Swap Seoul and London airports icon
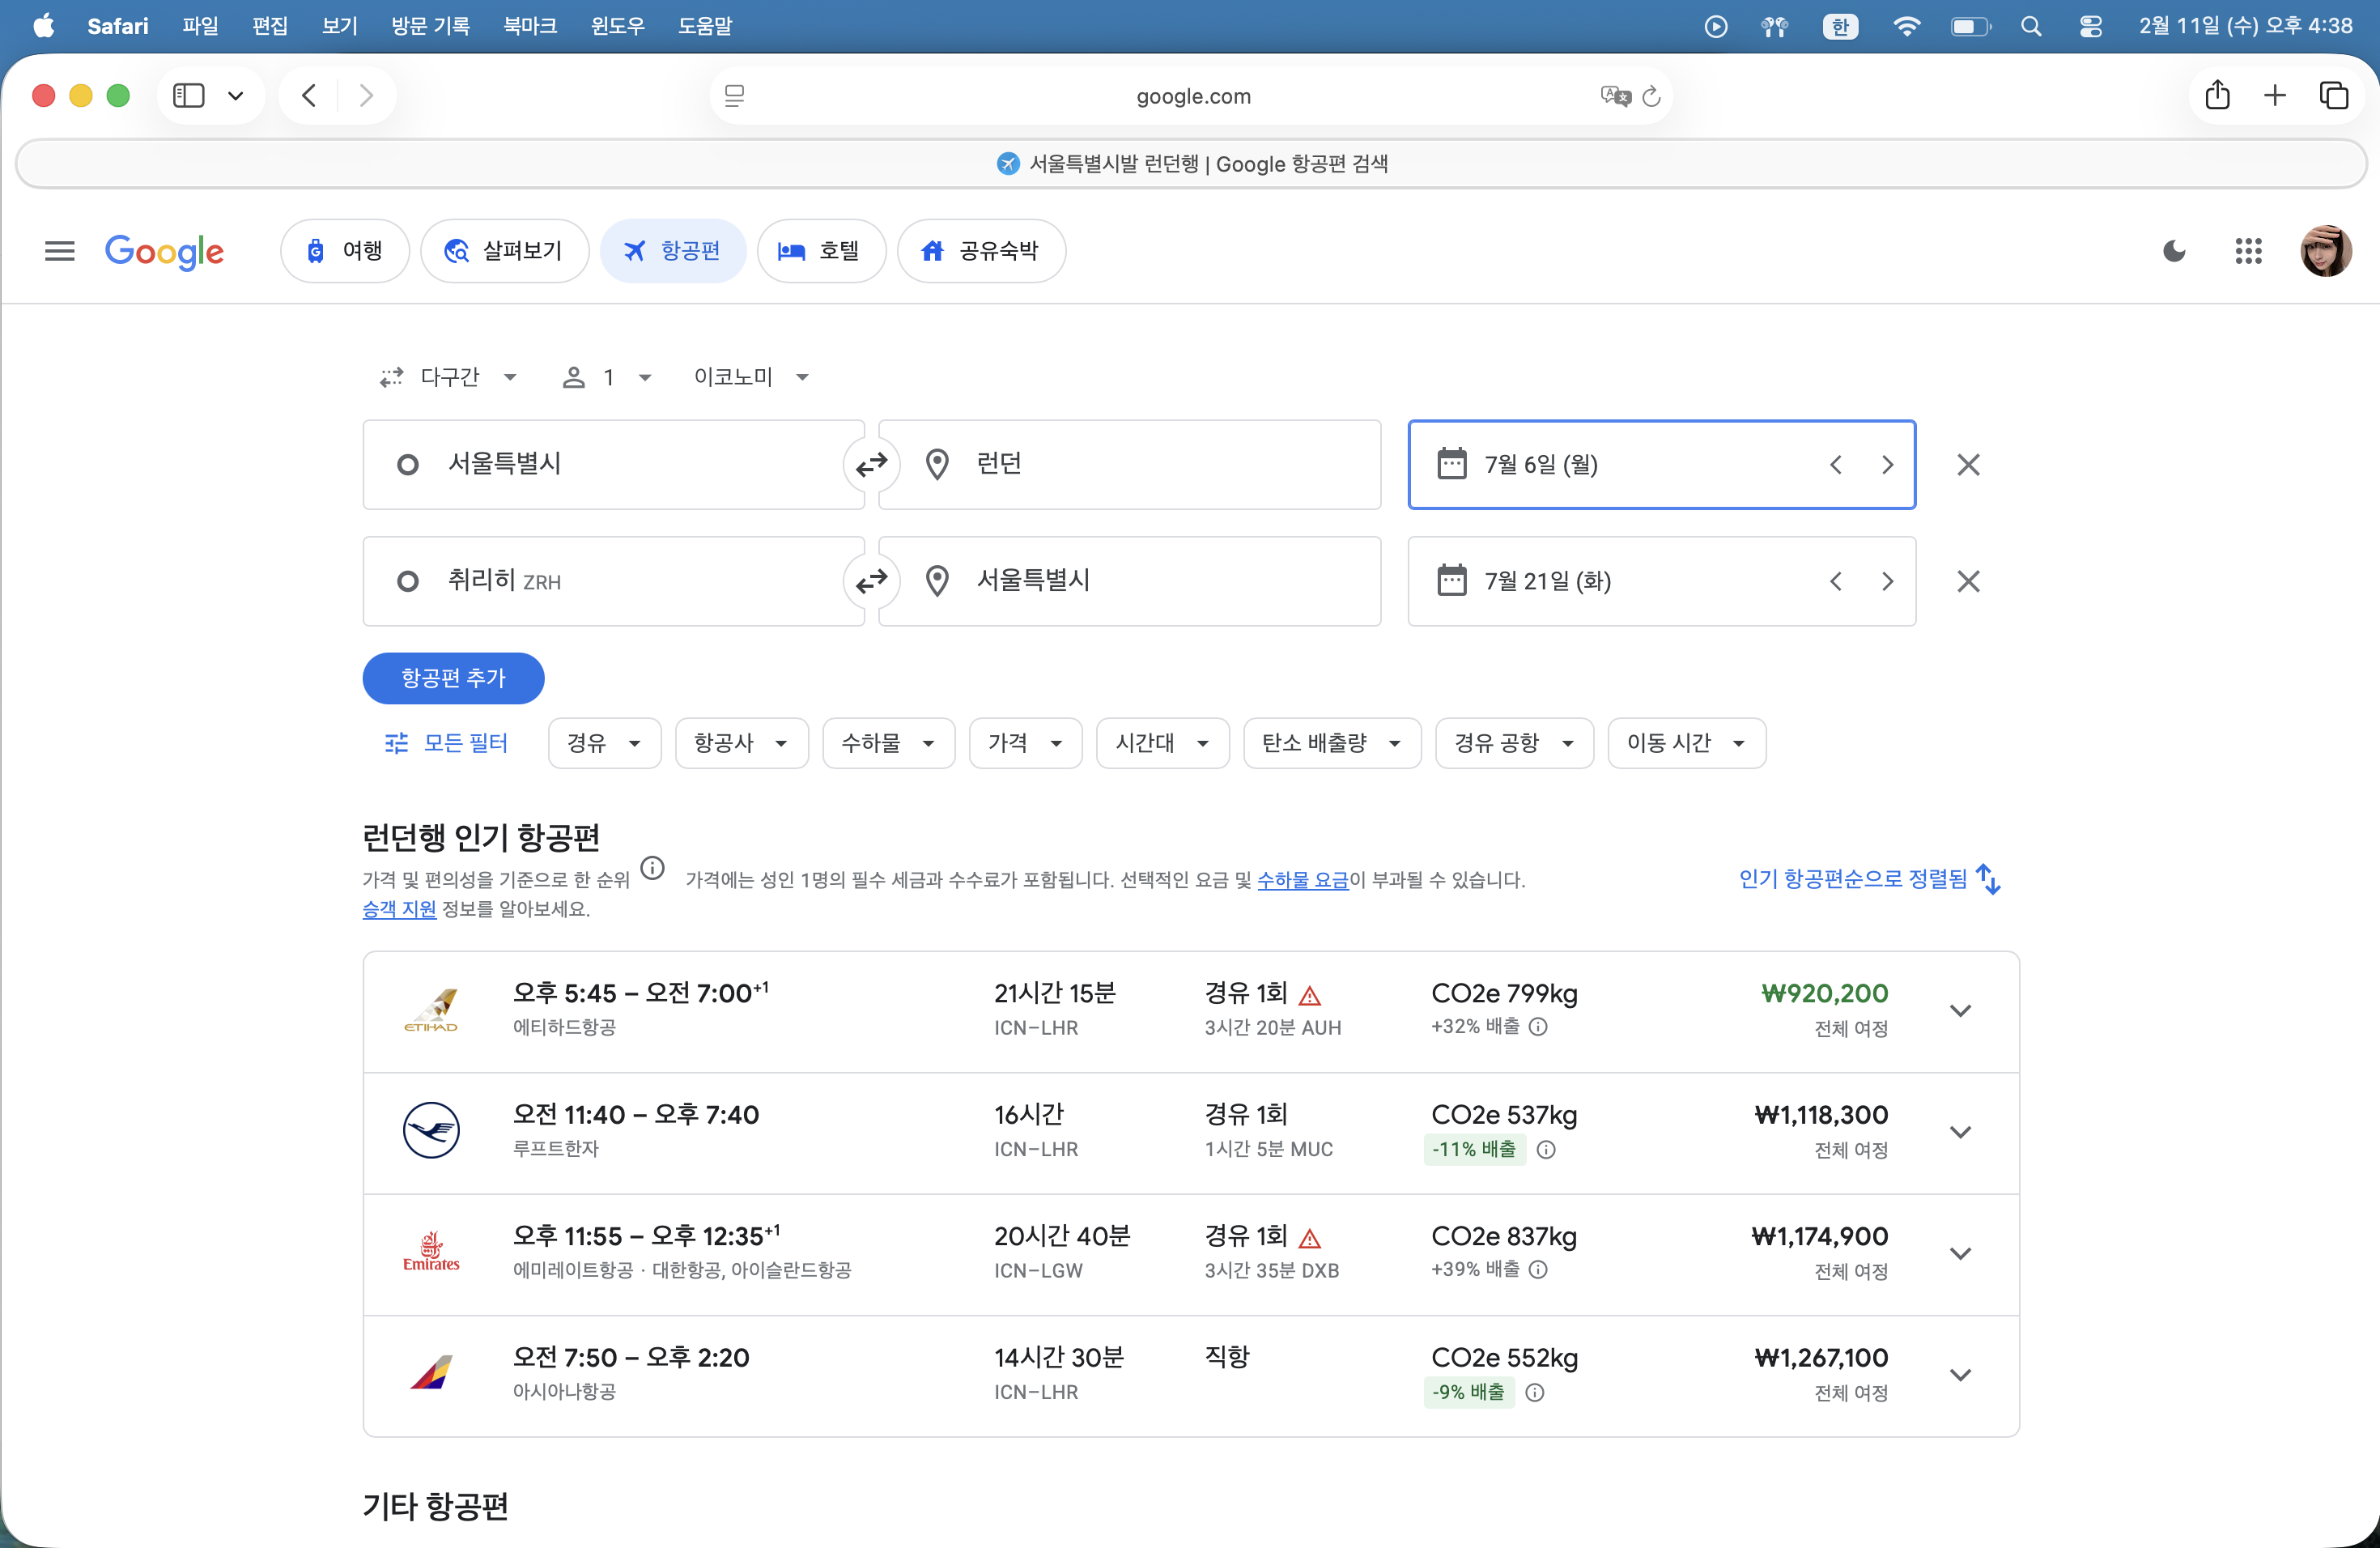The width and height of the screenshot is (2380, 1548). click(x=871, y=465)
